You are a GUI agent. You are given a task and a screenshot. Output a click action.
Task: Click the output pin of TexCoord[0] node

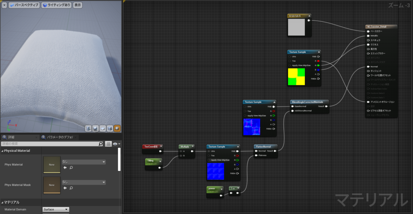[160, 151]
